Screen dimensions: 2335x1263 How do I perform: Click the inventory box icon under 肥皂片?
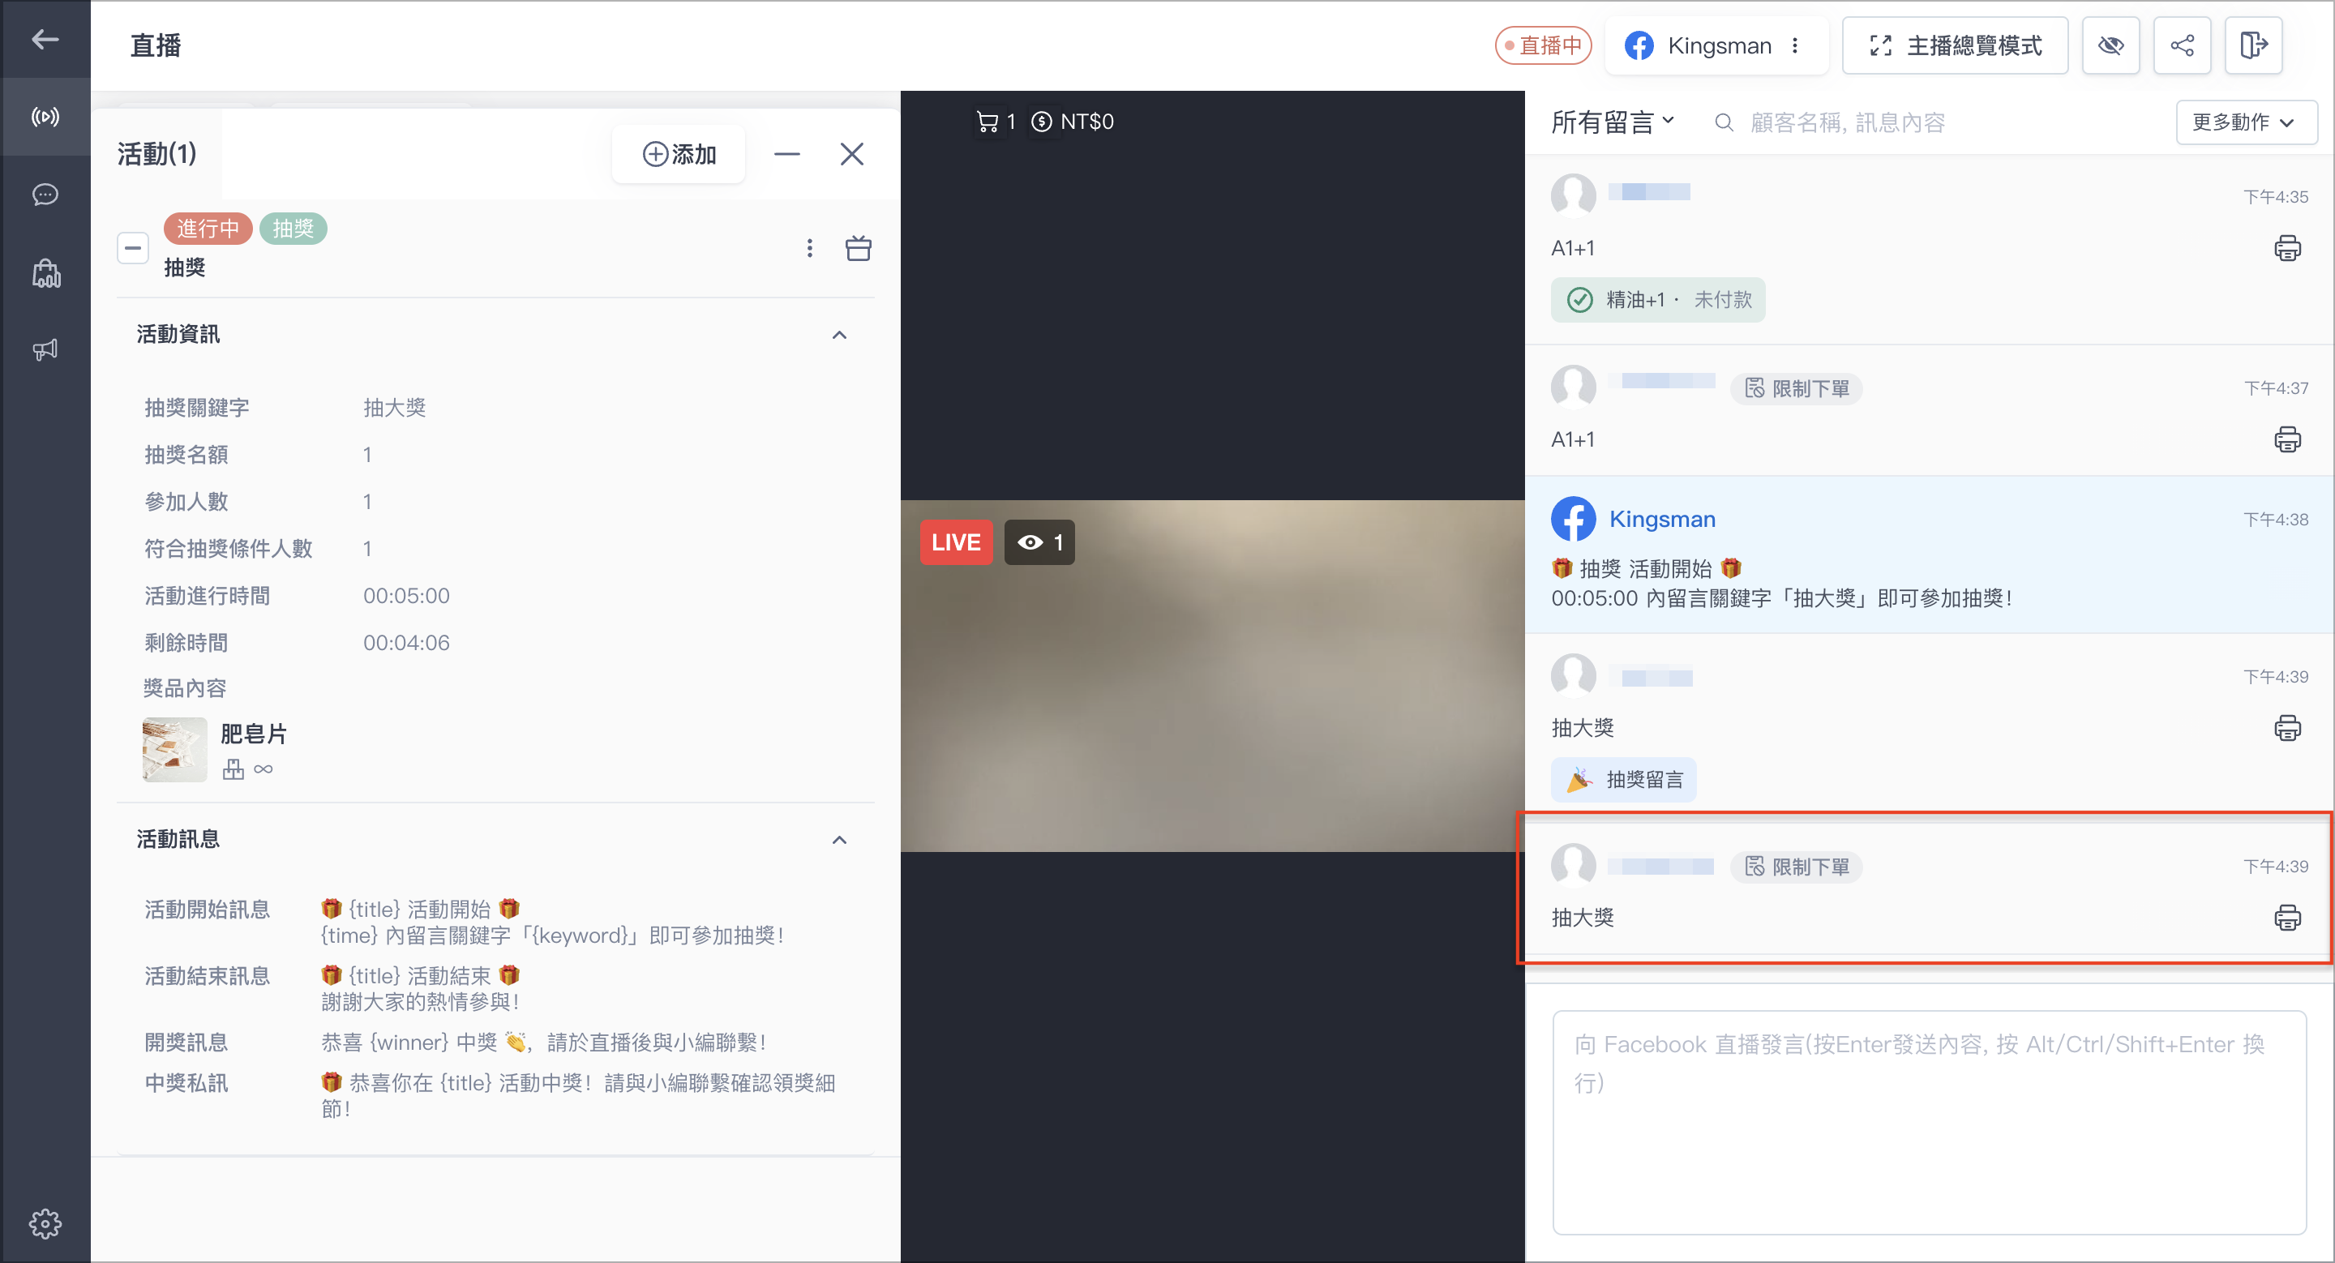233,769
